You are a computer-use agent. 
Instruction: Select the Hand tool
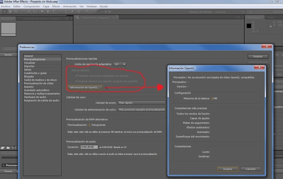(x=10, y=12)
